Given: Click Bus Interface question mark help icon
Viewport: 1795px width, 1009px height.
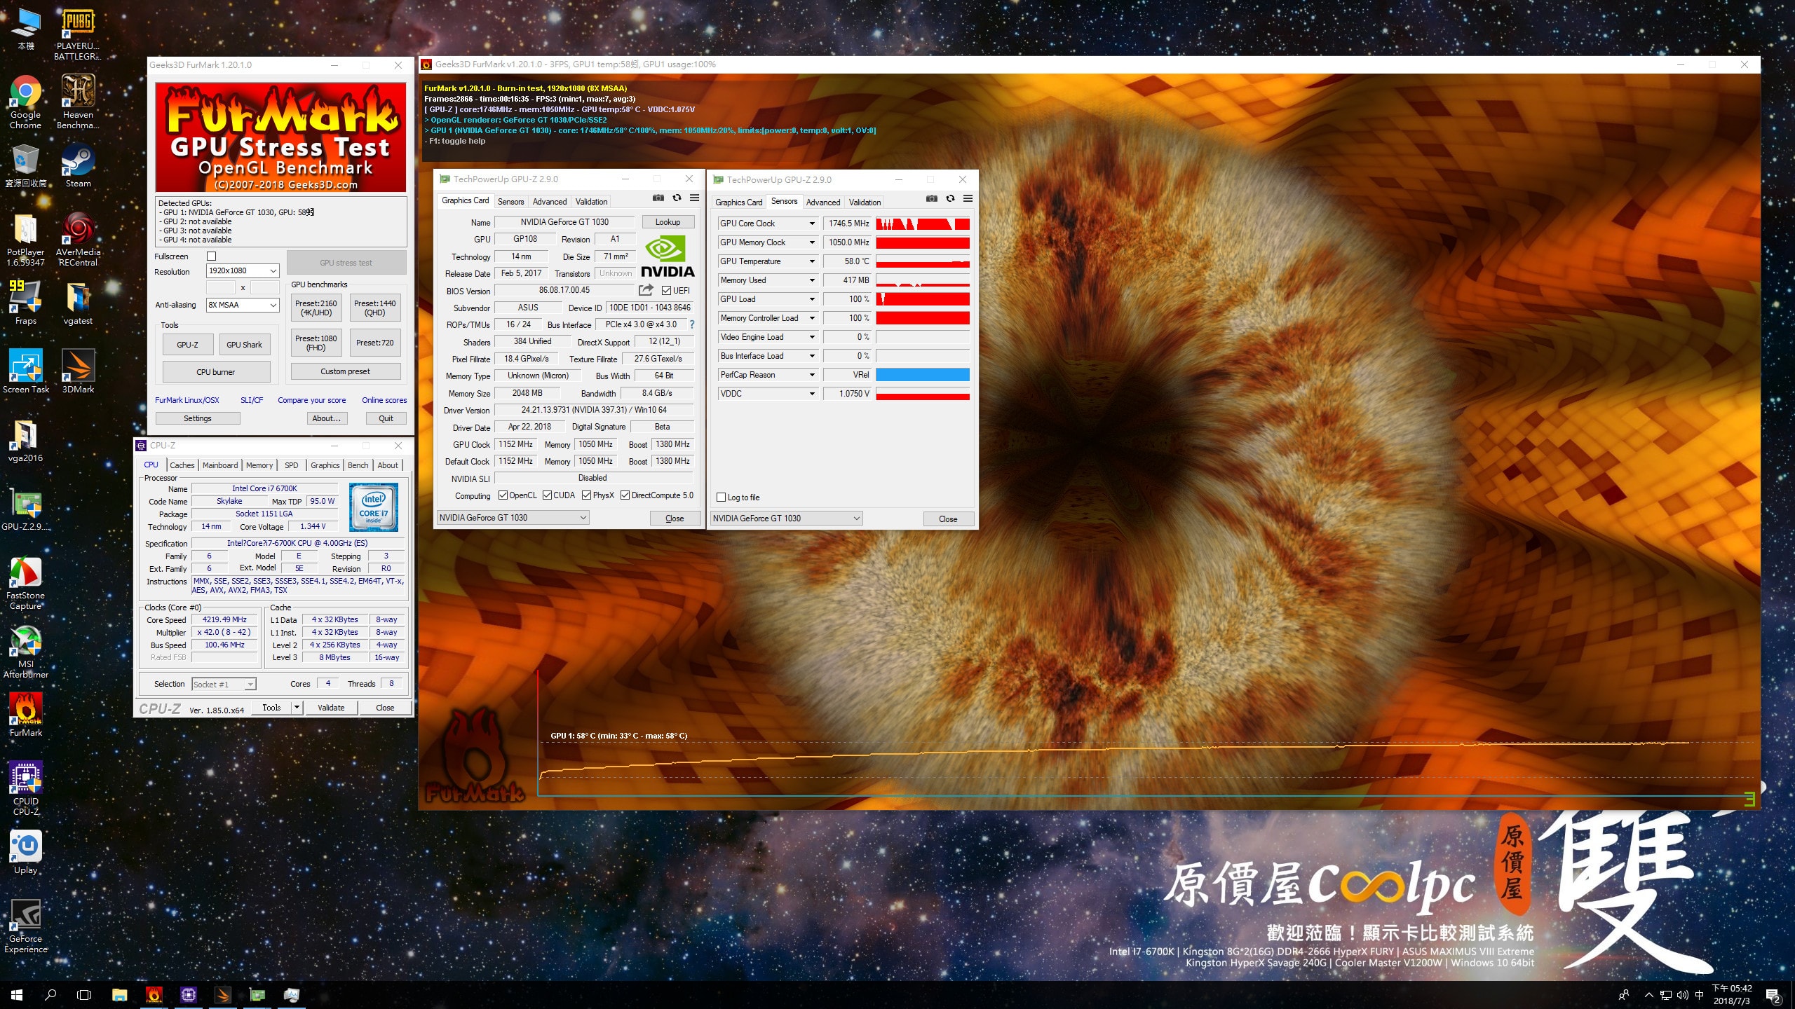Looking at the screenshot, I should pyautogui.click(x=692, y=324).
